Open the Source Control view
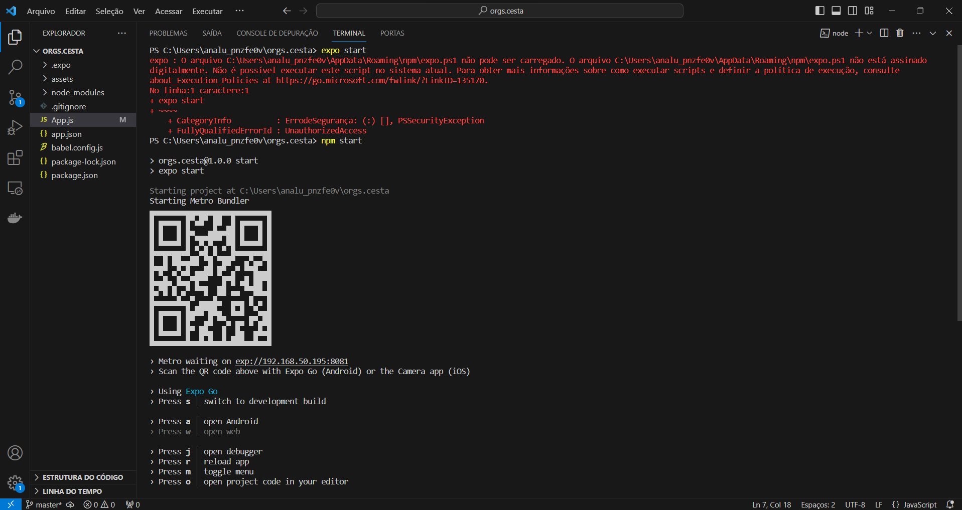962x510 pixels. tap(15, 97)
